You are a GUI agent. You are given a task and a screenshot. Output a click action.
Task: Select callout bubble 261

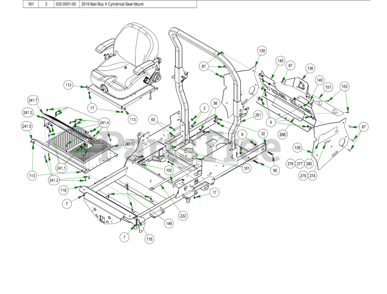pyautogui.click(x=258, y=115)
